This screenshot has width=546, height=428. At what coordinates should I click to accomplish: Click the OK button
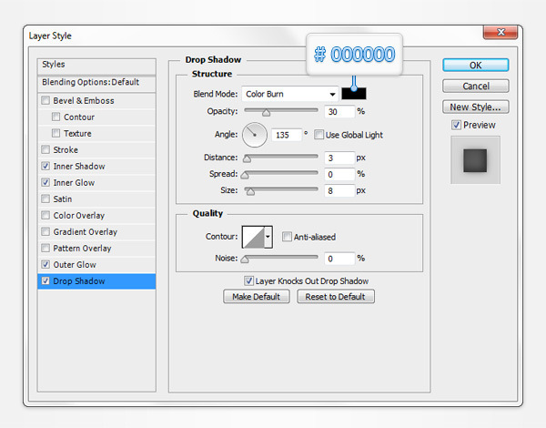pos(475,66)
